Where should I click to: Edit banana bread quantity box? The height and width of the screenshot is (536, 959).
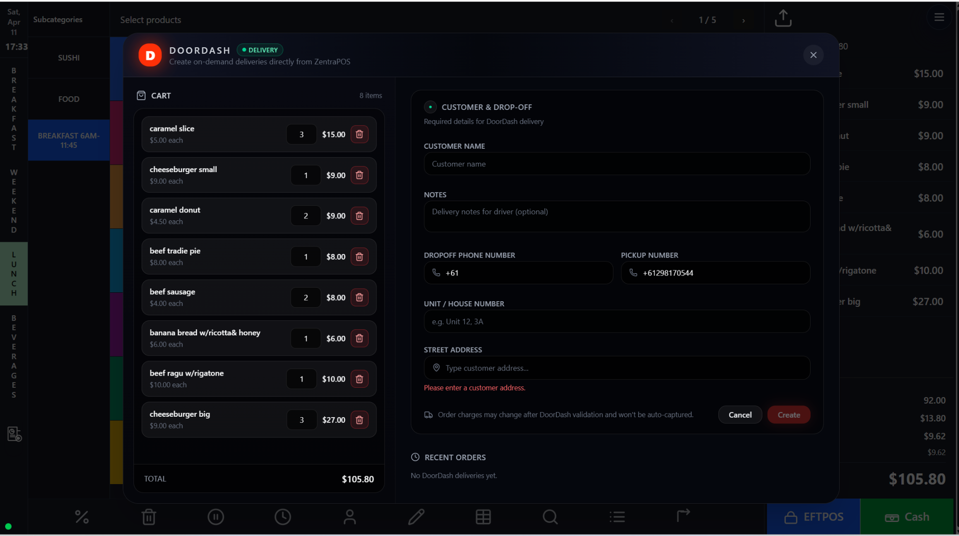(x=306, y=338)
